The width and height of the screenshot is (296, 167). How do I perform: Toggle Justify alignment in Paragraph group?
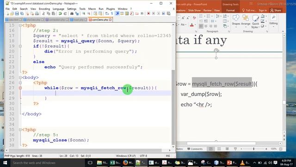[x=216, y=26]
